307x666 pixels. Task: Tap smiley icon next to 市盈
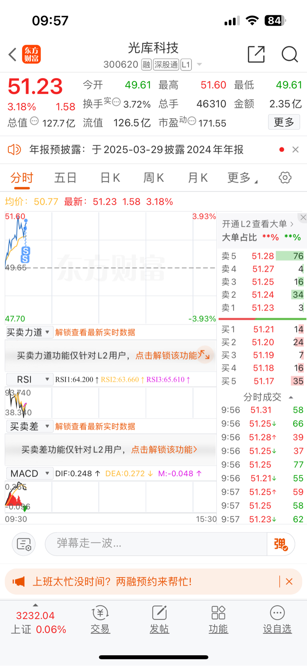(192, 121)
